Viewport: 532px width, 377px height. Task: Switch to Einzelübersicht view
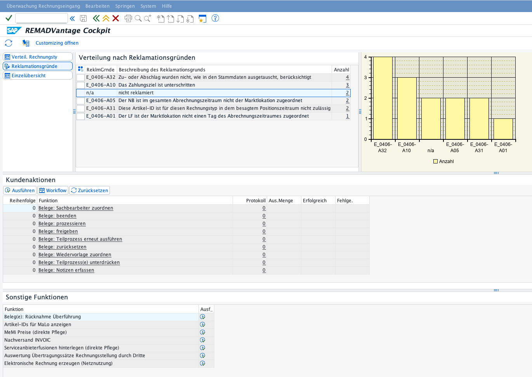38,76
